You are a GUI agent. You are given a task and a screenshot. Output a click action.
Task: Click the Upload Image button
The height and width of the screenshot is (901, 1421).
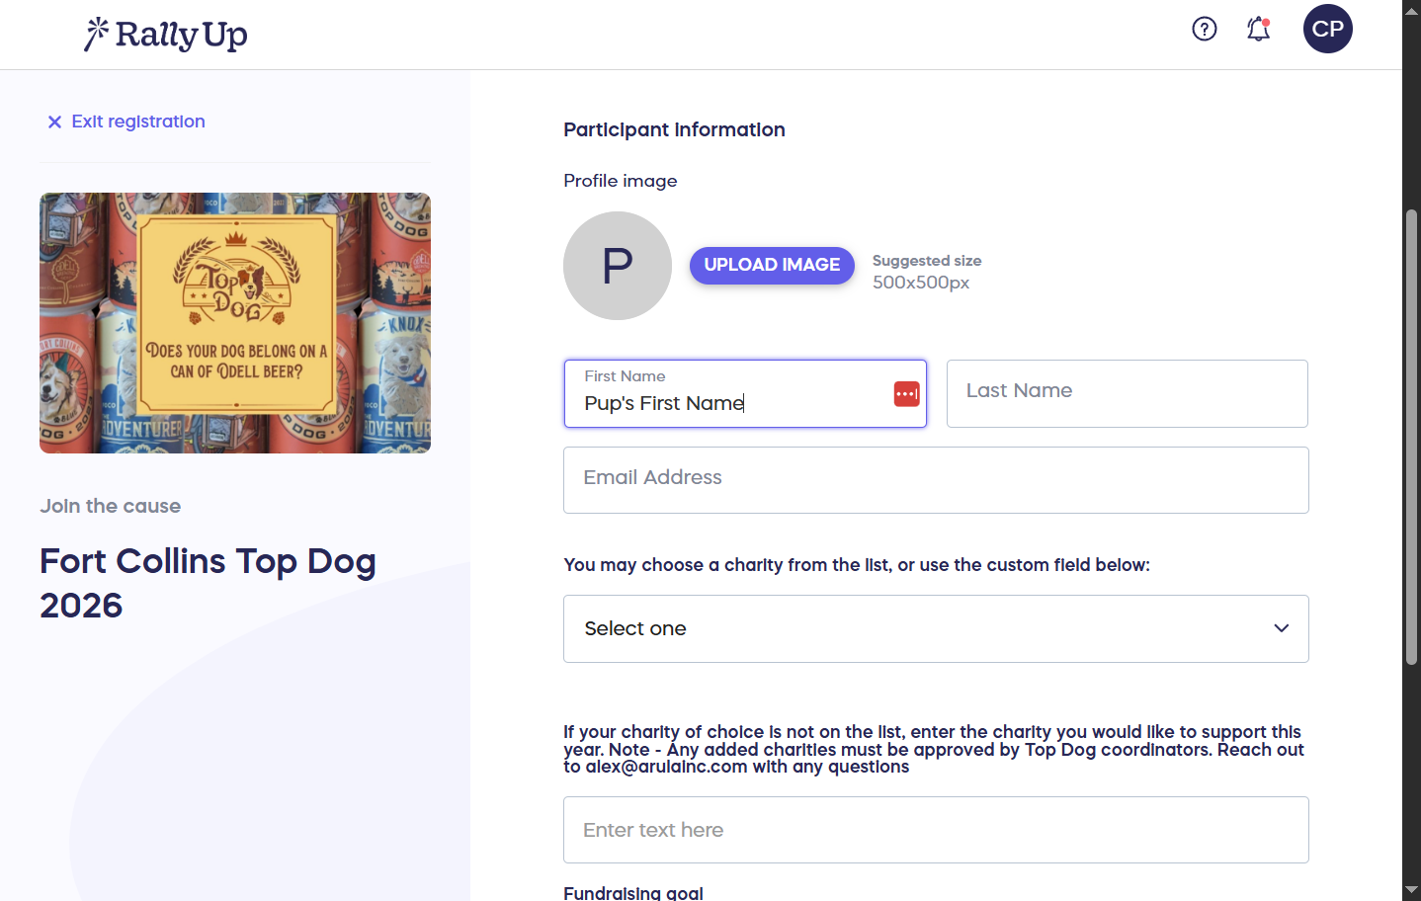[x=772, y=265]
